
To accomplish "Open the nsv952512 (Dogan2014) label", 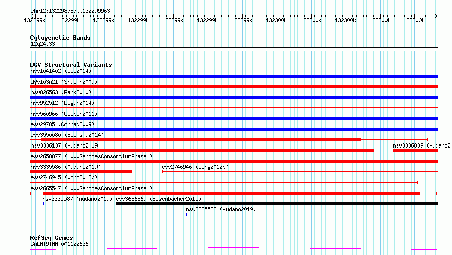I will [62, 103].
